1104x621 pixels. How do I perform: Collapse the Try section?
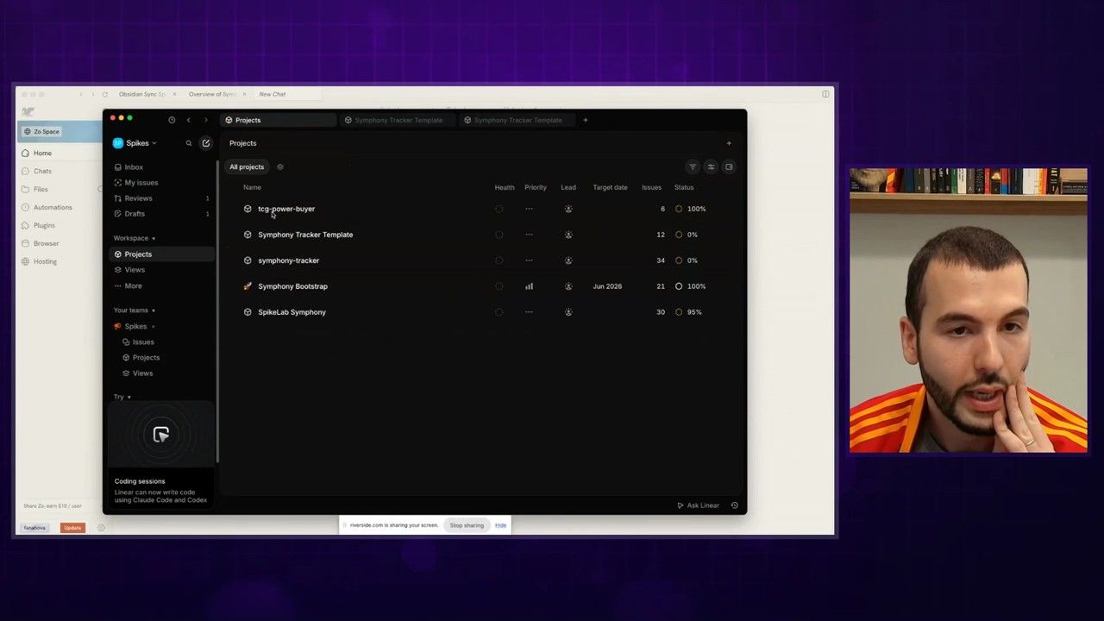[x=122, y=397]
